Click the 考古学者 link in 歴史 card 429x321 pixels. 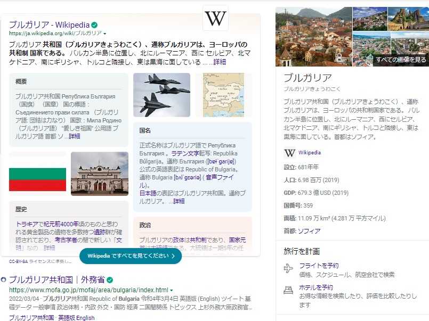66,240
